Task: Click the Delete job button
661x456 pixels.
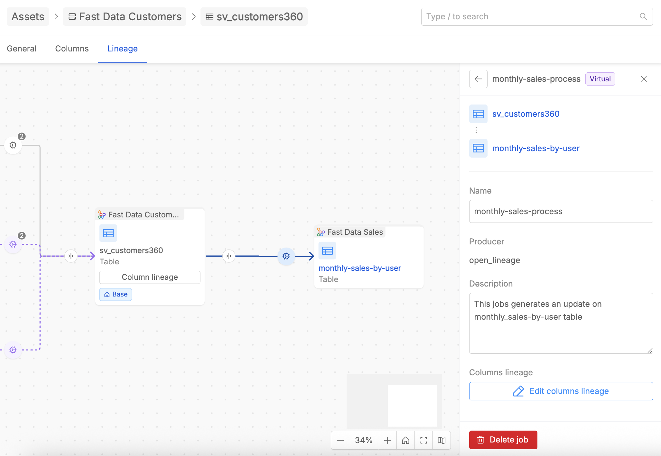Action: pos(503,440)
